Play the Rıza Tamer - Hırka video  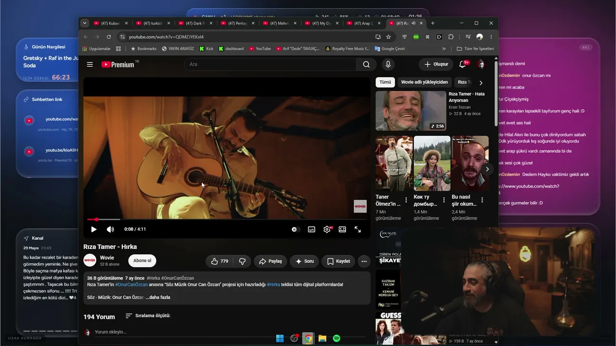pyautogui.click(x=94, y=229)
